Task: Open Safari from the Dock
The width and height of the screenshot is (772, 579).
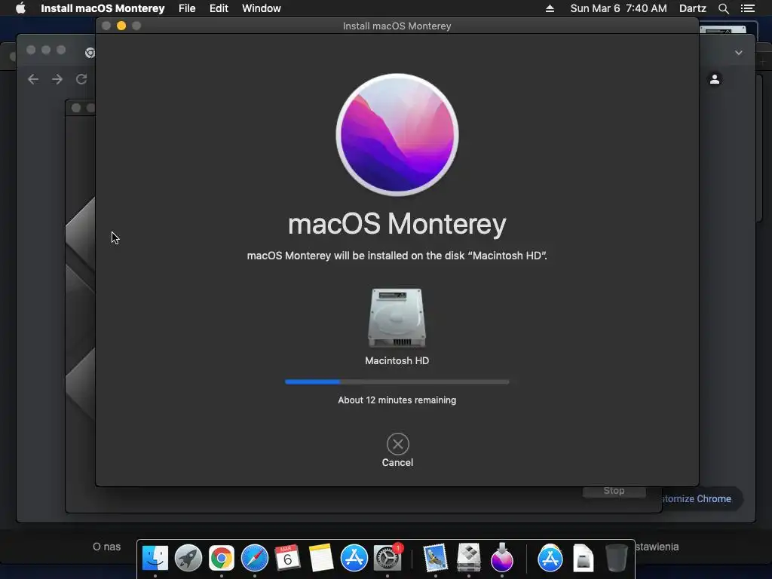Action: click(255, 558)
